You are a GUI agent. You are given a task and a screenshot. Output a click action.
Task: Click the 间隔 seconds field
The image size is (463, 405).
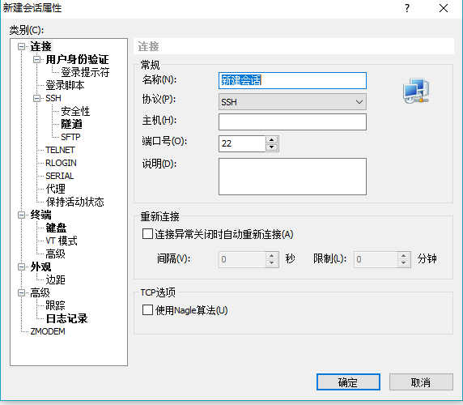[242, 260]
